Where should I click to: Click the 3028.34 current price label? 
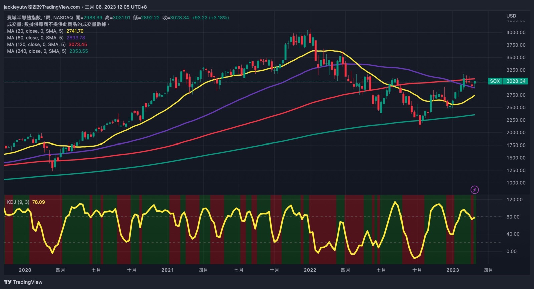[516, 81]
